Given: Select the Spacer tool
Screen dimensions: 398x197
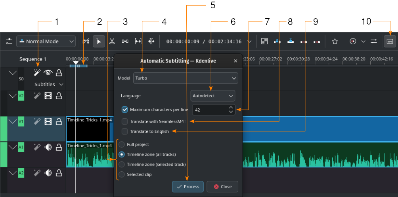Looking at the screenshot, I should (125, 41).
